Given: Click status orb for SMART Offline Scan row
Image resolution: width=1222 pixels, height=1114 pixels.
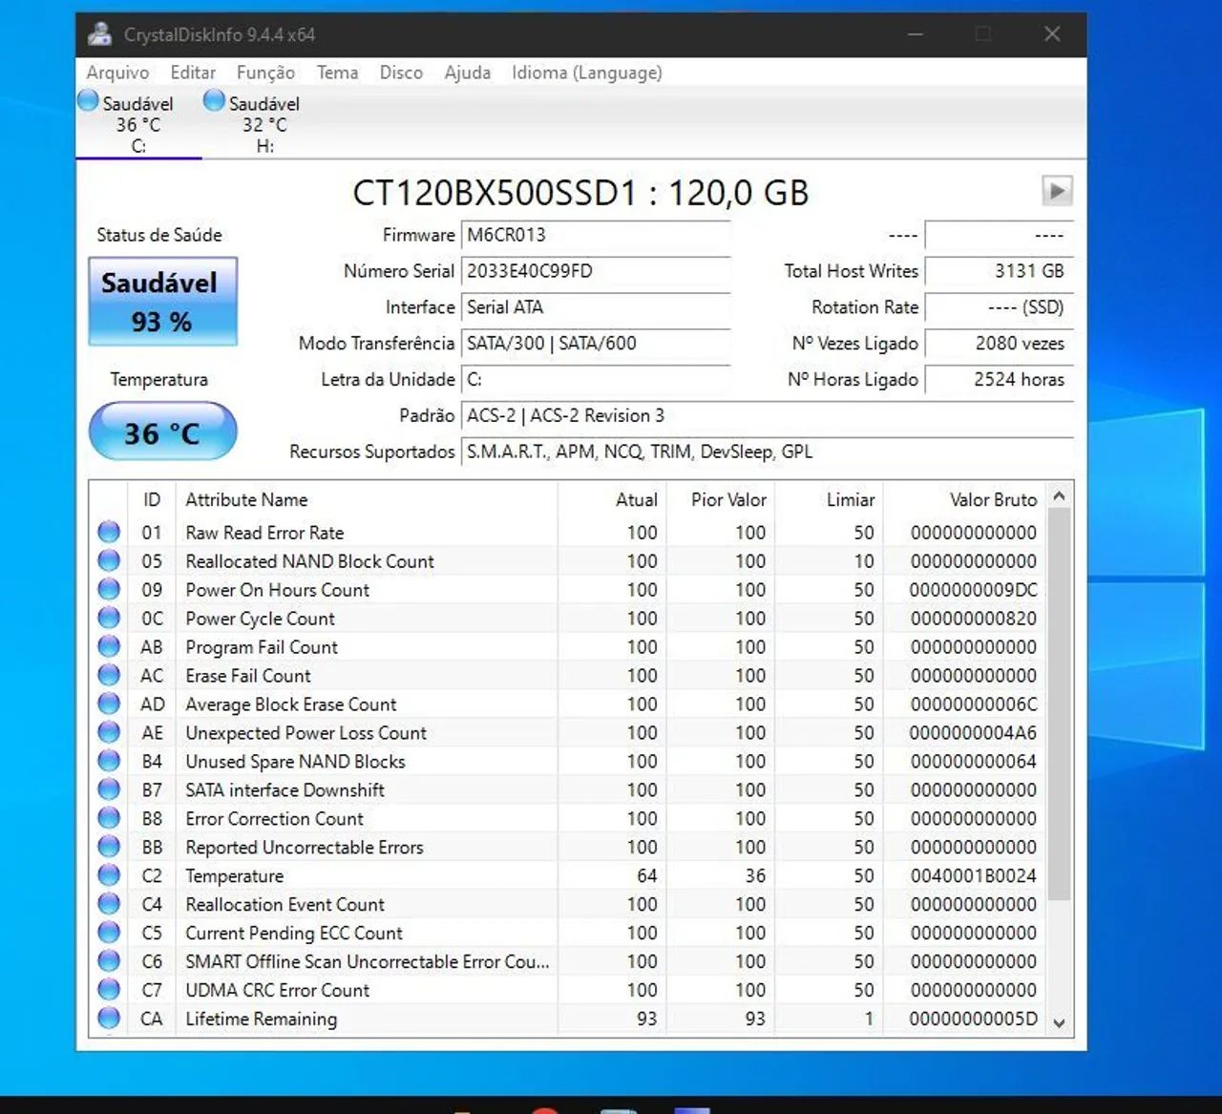Looking at the screenshot, I should (109, 961).
